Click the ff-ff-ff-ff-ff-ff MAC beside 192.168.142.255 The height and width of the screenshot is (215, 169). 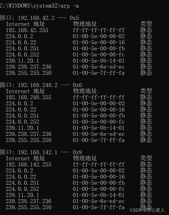coord(99,165)
